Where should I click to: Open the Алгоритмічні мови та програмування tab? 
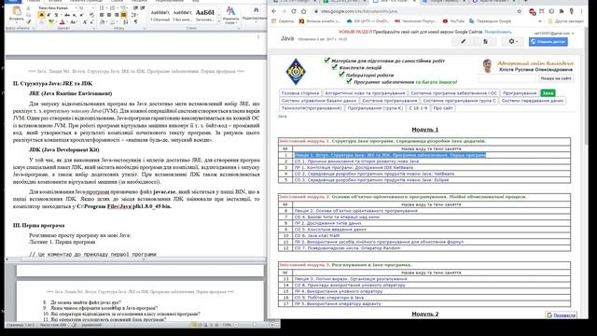click(365, 93)
